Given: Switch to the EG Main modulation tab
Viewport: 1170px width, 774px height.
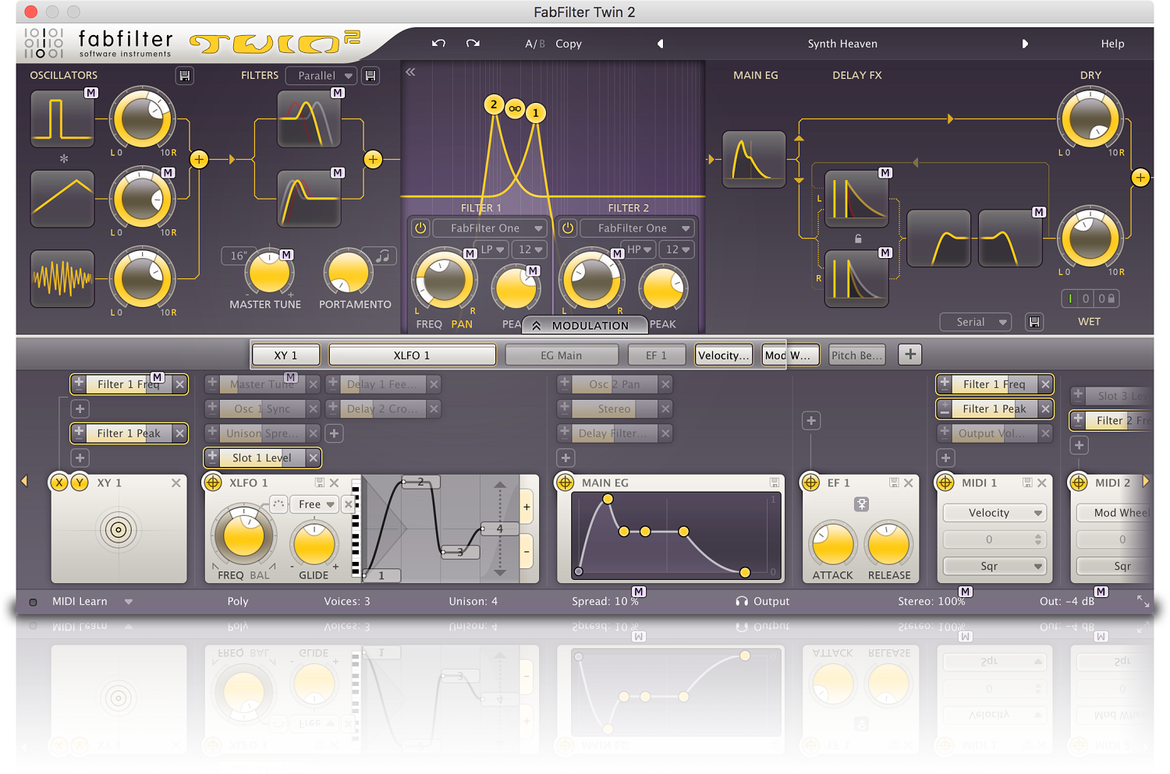Looking at the screenshot, I should pyautogui.click(x=562, y=355).
